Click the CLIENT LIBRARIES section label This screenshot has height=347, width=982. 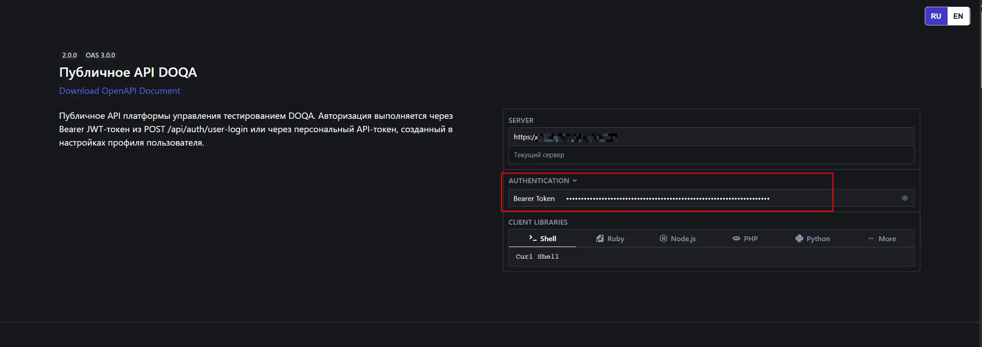pyautogui.click(x=538, y=222)
